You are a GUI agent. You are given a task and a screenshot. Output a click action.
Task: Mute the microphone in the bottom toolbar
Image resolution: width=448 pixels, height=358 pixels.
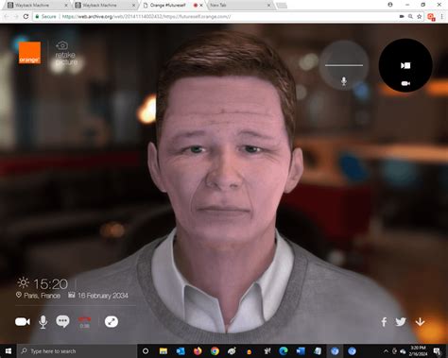pos(43,322)
